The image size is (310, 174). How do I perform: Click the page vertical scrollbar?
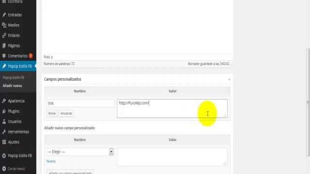coord(308,102)
